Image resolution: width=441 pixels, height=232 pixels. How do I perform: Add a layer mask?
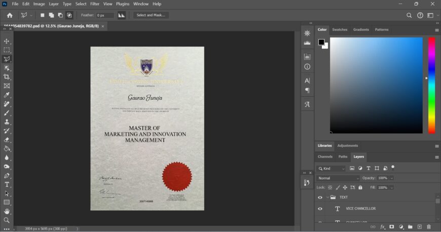(391, 226)
